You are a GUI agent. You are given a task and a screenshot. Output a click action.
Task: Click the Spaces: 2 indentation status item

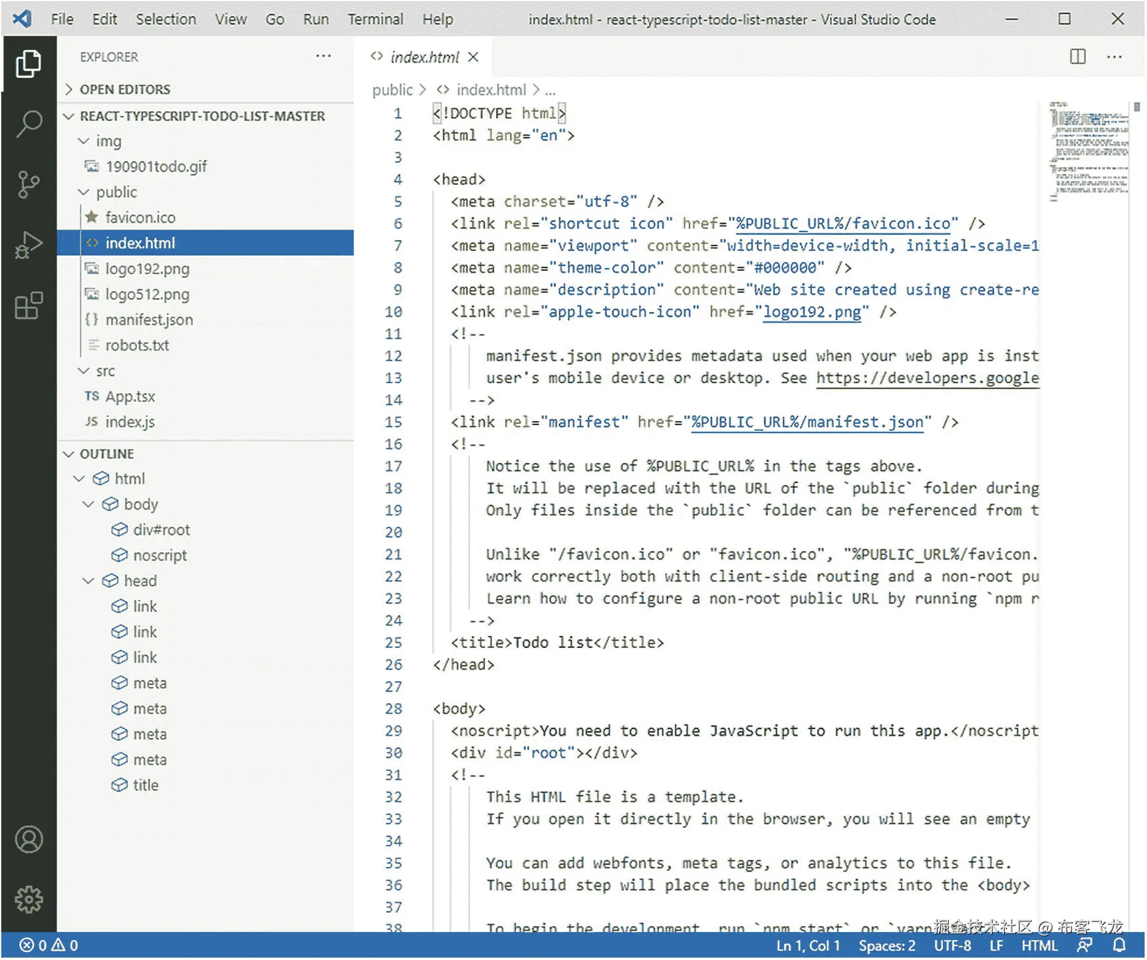click(x=886, y=945)
